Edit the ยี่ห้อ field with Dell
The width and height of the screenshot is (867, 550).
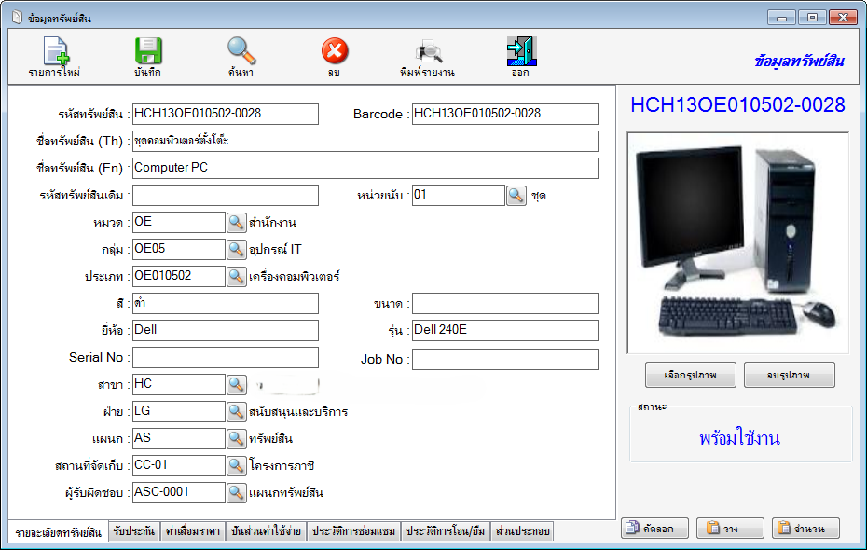pos(226,330)
